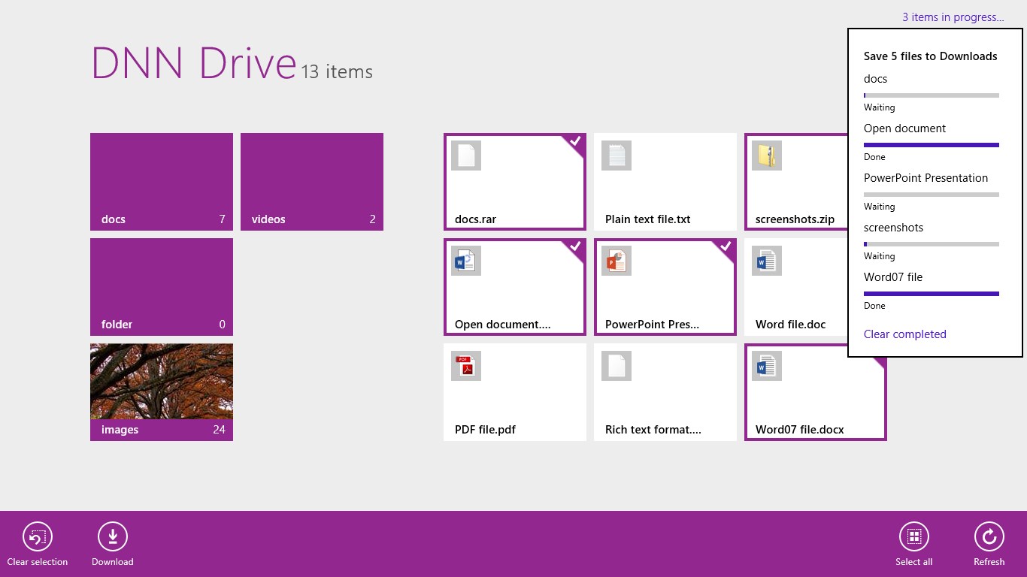Viewport: 1027px width, 577px height.
Task: Click 'Waiting' status under PowerPoint Presentation
Action: tap(880, 207)
